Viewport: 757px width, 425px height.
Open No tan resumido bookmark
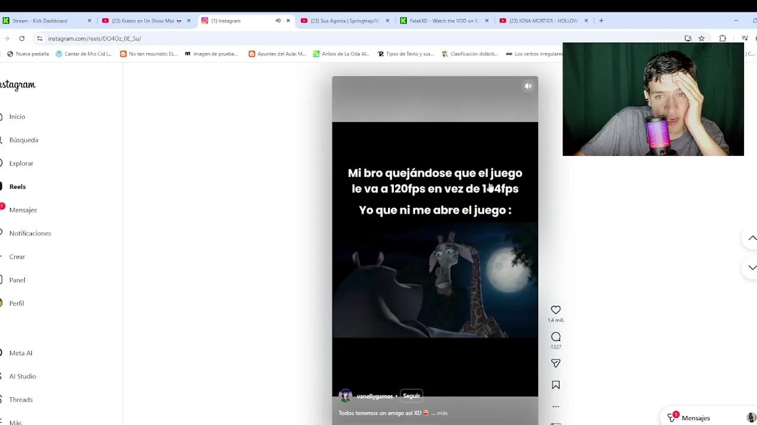148,54
